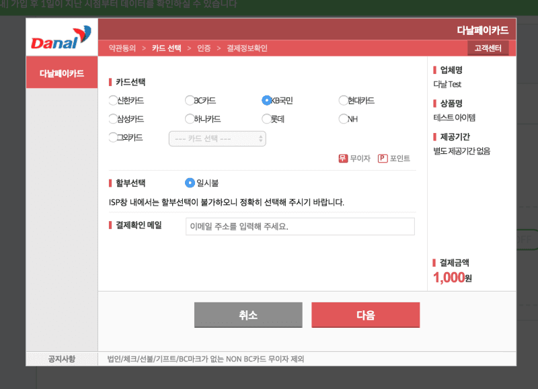This screenshot has width=538, height=389.
Task: Click the 결제금액 heading
Action: coord(455,263)
